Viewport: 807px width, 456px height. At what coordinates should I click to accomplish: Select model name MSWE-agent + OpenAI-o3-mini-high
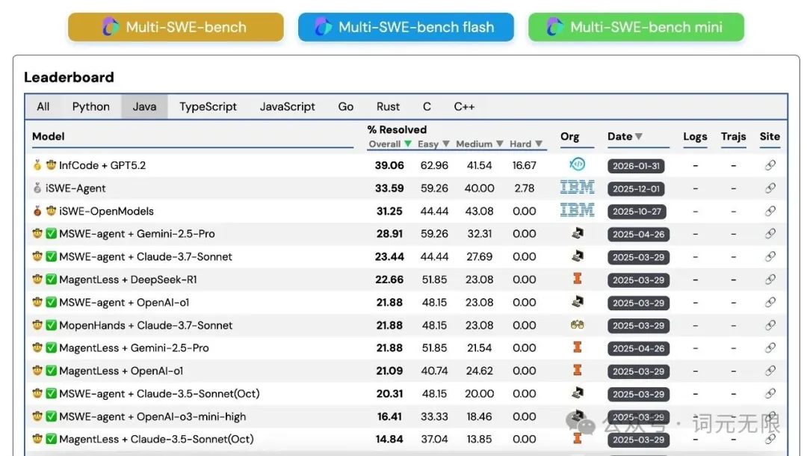(152, 417)
